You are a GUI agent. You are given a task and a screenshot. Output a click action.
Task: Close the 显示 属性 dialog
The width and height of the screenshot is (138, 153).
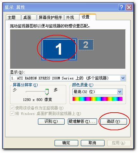(x=129, y=7)
